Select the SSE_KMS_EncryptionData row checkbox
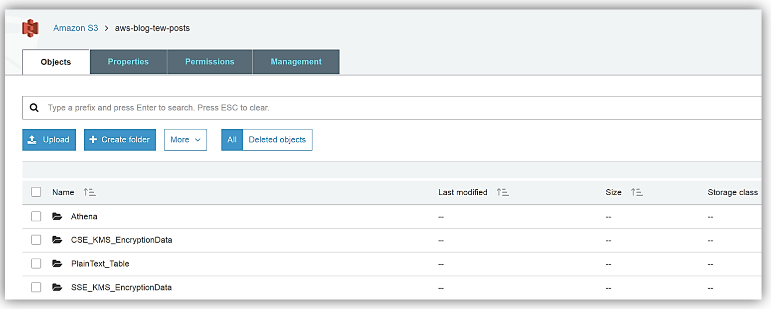Viewport: 771px width, 309px height. [36, 287]
